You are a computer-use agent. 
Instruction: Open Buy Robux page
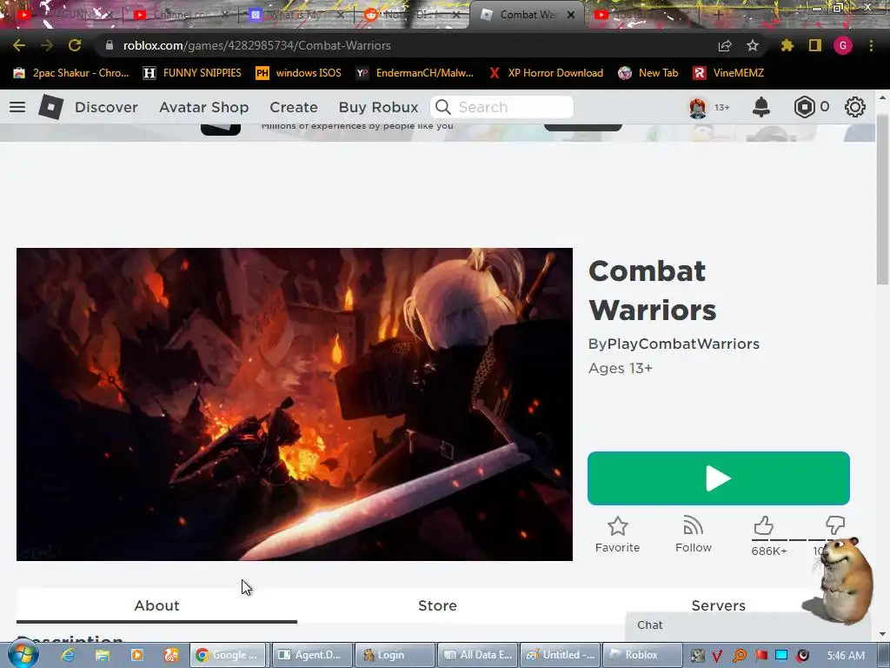point(379,107)
